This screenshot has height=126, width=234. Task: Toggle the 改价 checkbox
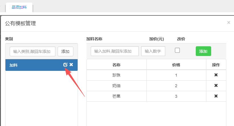[177, 50]
